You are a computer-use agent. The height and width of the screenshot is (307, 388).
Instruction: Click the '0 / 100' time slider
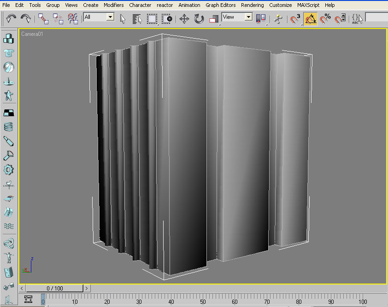tap(54, 288)
